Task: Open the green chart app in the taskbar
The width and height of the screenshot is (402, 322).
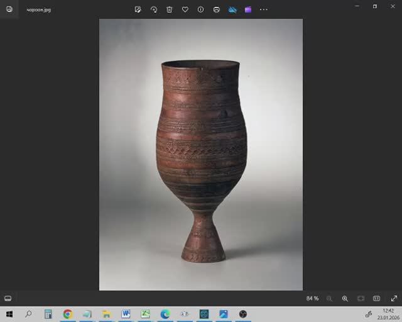Action: [x=145, y=314]
